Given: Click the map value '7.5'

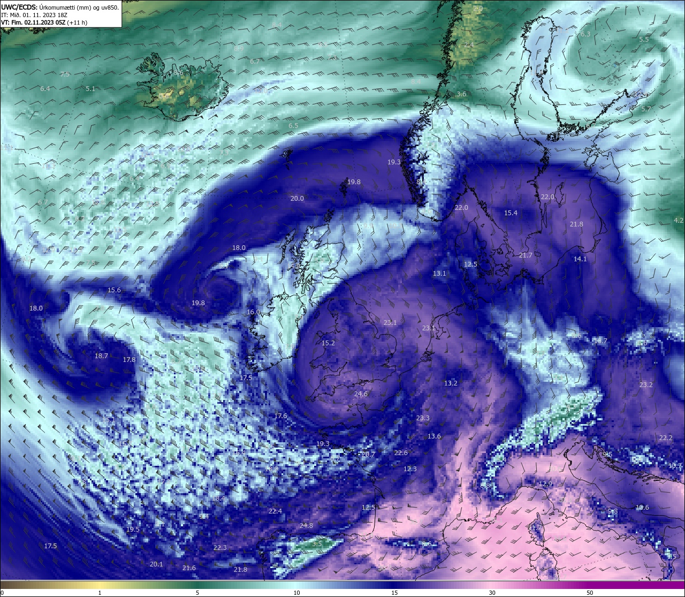Looking at the screenshot, I should point(65,74).
